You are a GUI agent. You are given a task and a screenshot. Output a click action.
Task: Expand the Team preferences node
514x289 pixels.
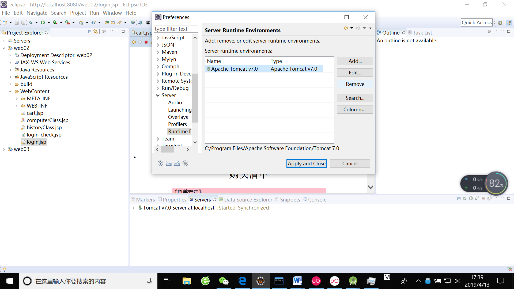(158, 139)
